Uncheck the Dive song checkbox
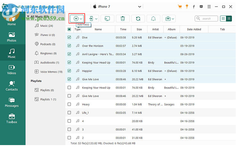Screen dimensions: 236x147 [x=69, y=37]
